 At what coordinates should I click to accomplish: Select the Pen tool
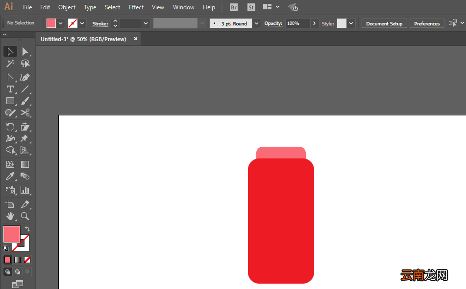click(x=10, y=77)
